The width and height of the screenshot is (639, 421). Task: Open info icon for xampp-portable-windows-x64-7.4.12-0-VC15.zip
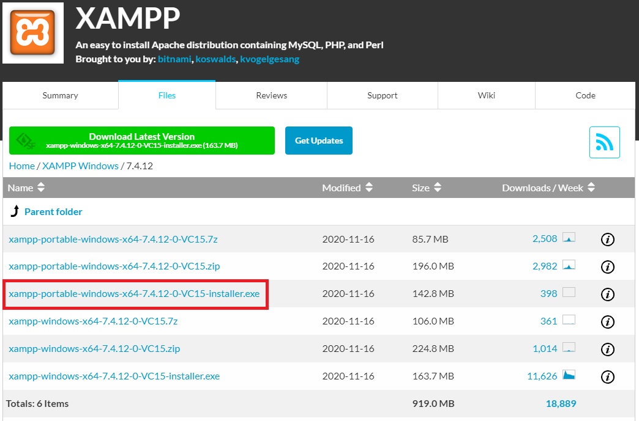coord(608,267)
